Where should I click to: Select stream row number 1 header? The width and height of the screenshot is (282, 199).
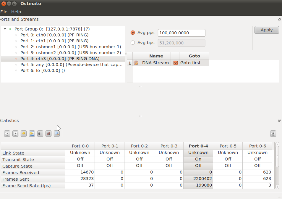tap(130, 63)
